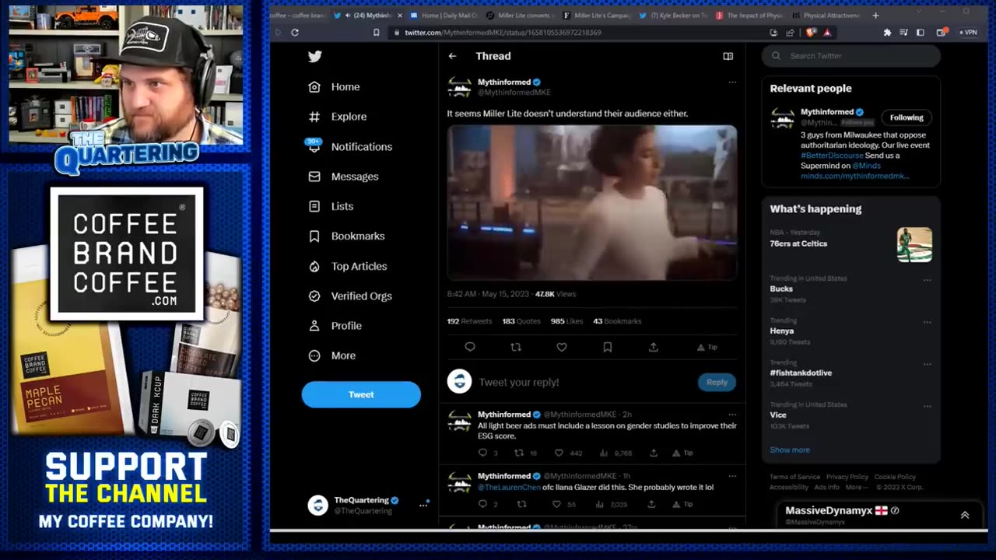Like the ESG score tweet

[x=559, y=453]
